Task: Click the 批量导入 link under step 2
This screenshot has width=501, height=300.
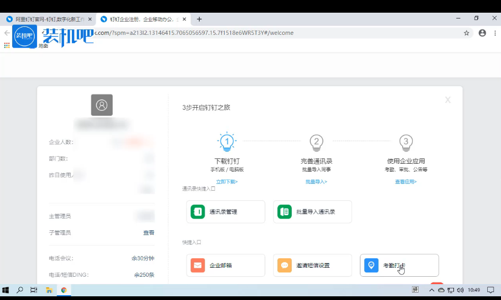Action: click(316, 182)
